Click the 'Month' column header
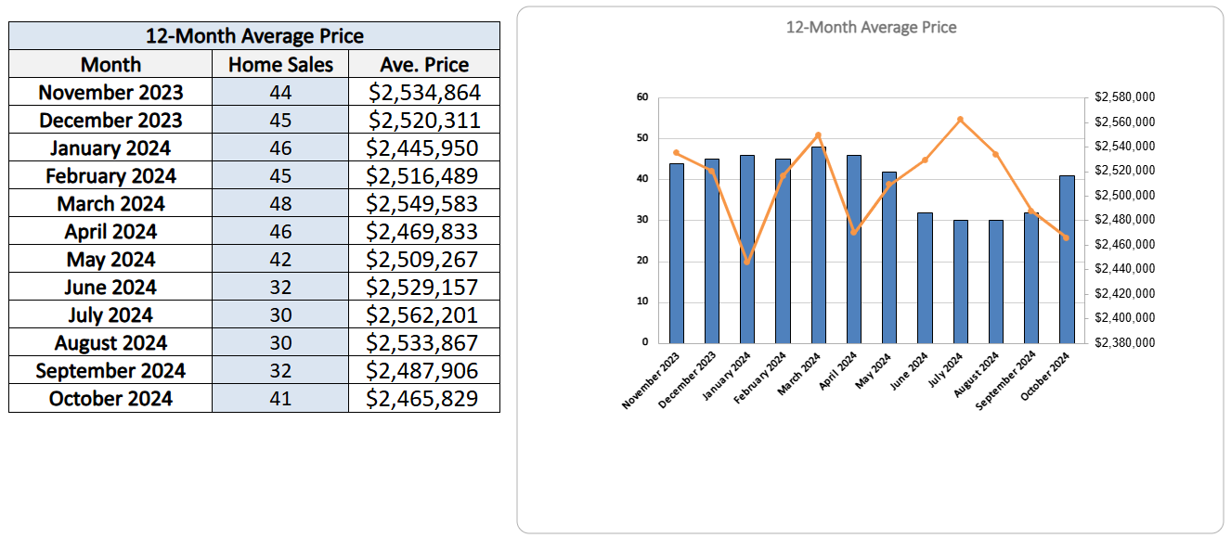The image size is (1231, 538). coord(110,64)
